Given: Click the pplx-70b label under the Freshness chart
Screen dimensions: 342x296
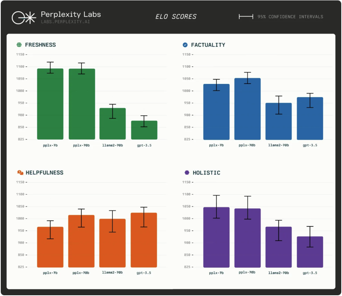Looking at the screenshot, I should (x=81, y=146).
